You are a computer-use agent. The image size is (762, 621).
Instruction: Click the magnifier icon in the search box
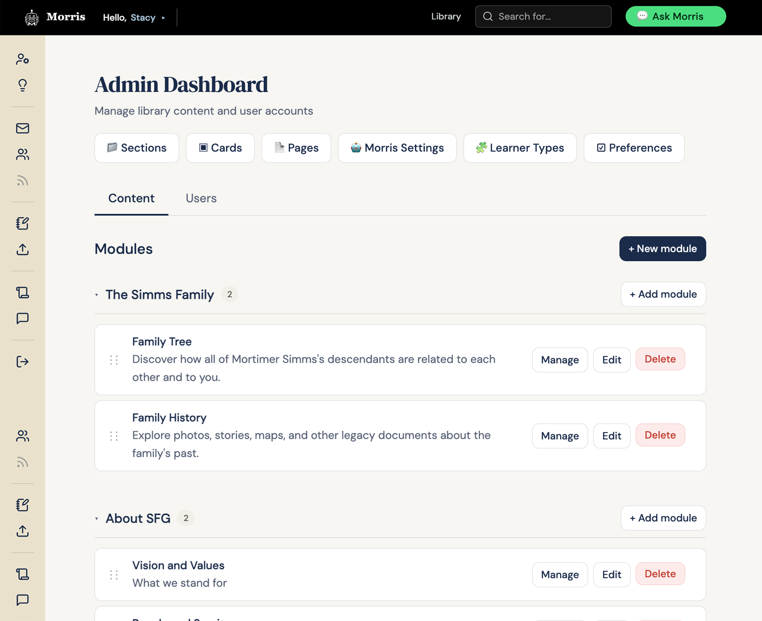(488, 16)
